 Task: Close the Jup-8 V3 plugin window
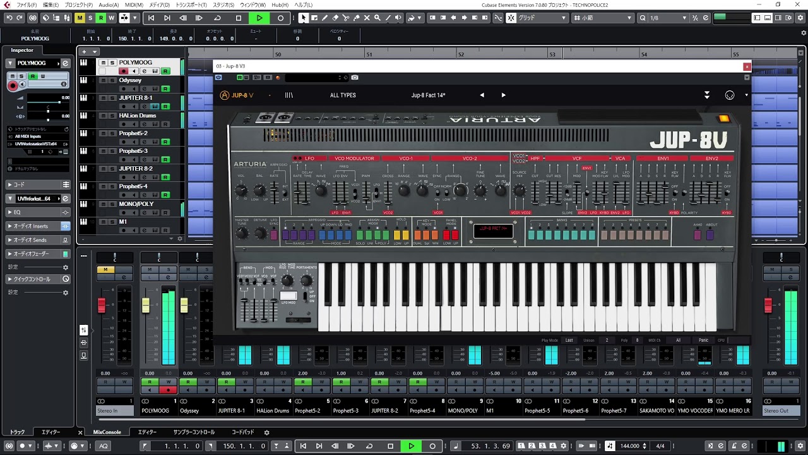pos(747,66)
